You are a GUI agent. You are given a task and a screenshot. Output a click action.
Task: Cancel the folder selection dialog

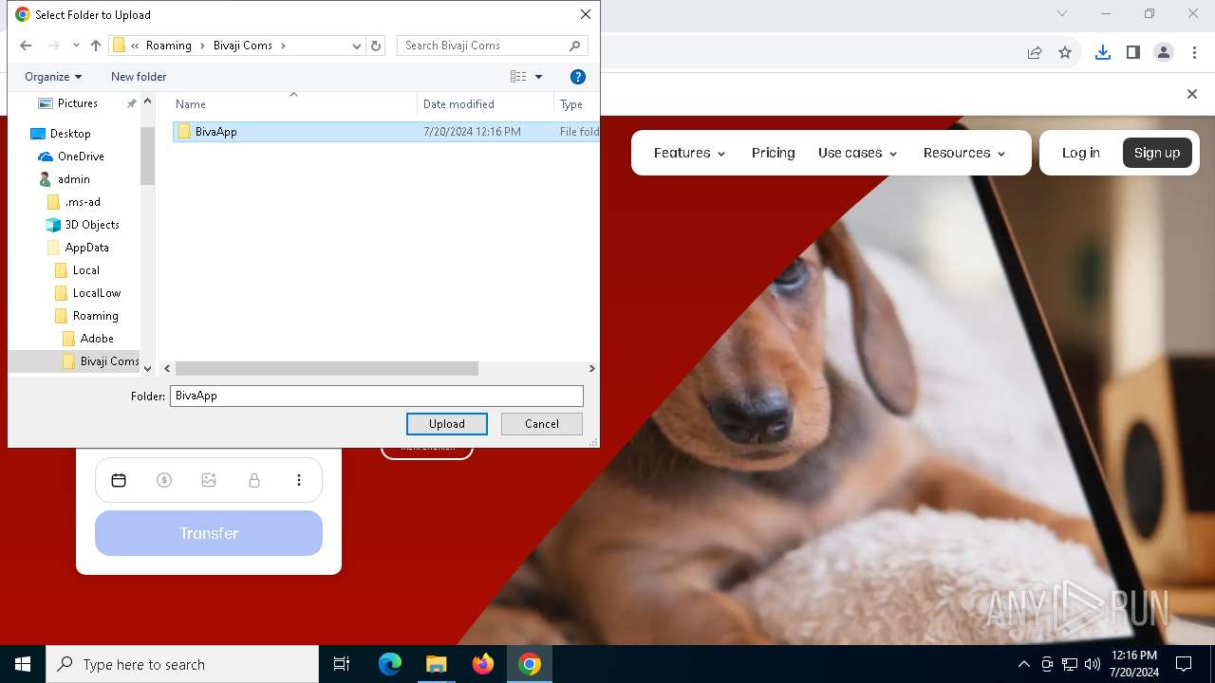542,424
